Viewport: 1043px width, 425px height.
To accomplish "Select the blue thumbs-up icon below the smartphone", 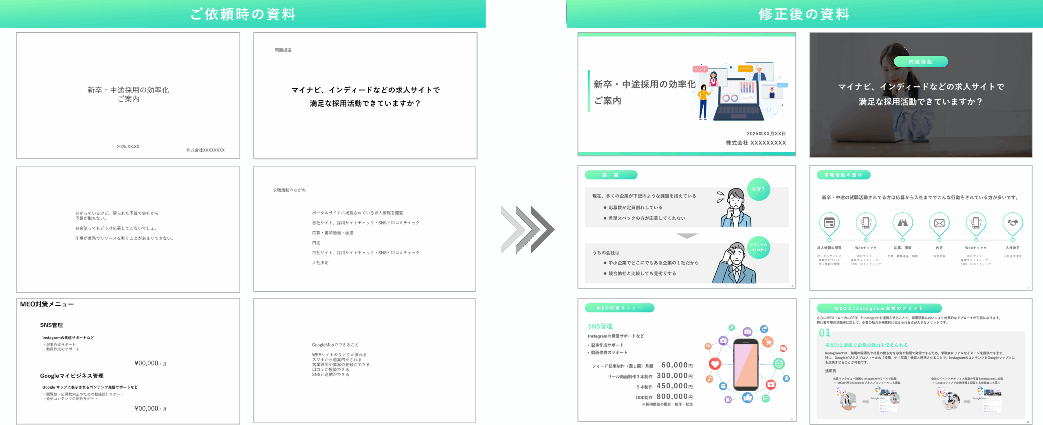I will 748,397.
